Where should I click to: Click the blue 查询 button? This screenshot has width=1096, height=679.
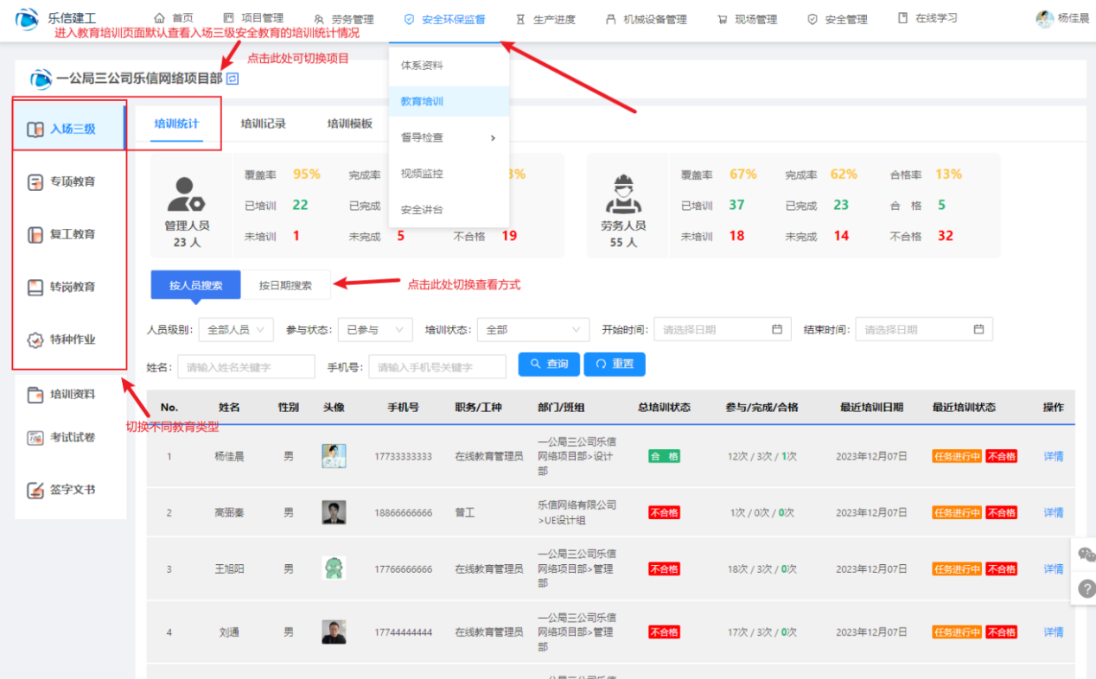tap(549, 364)
